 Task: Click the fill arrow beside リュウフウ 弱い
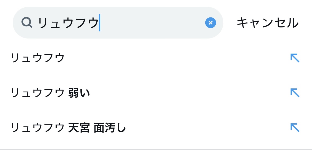pyautogui.click(x=295, y=93)
